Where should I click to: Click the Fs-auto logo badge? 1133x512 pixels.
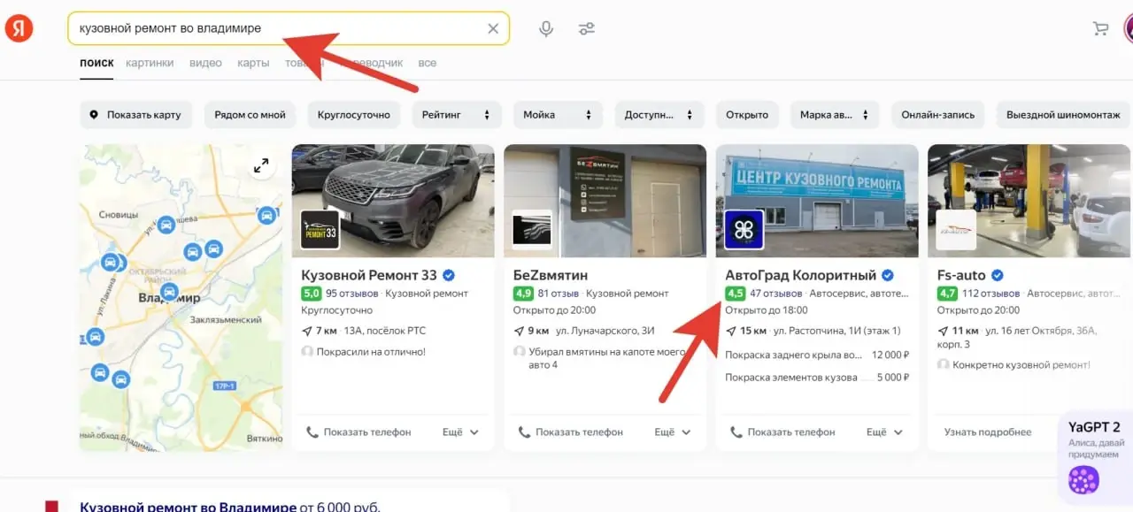[x=956, y=230]
